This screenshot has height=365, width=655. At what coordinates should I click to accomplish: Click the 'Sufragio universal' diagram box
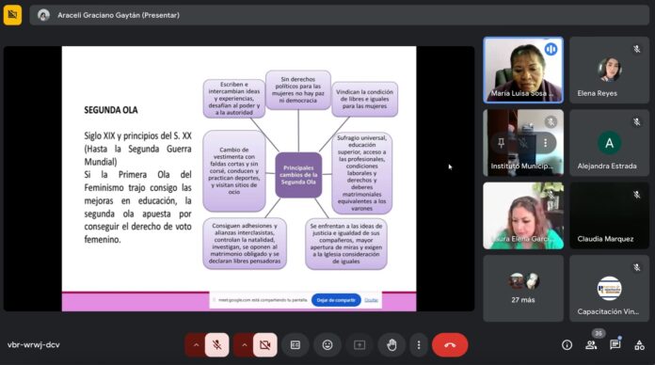[361, 173]
